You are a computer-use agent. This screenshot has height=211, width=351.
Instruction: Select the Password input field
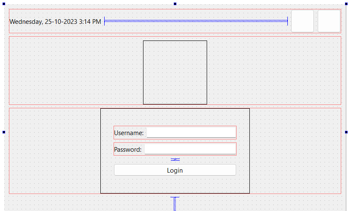click(190, 149)
